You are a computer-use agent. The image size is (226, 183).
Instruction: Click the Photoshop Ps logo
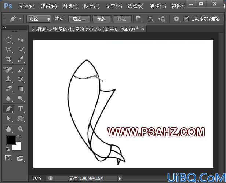point(8,6)
